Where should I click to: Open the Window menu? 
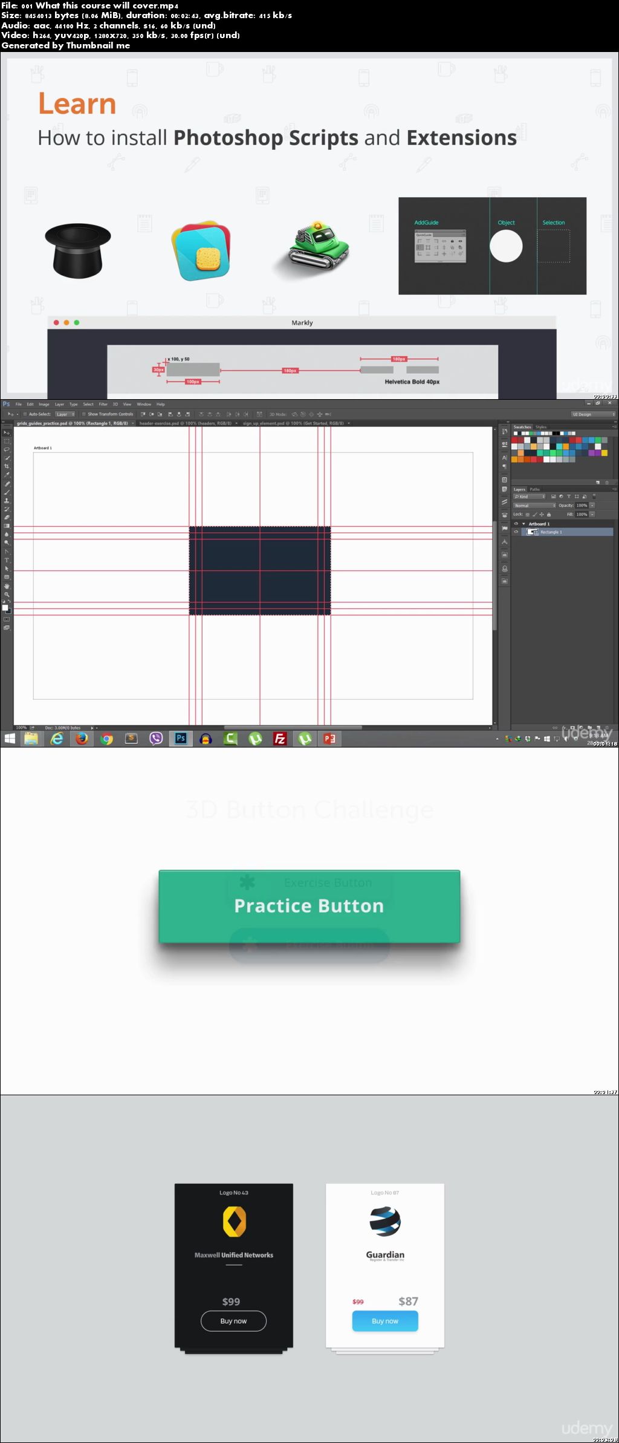point(144,404)
